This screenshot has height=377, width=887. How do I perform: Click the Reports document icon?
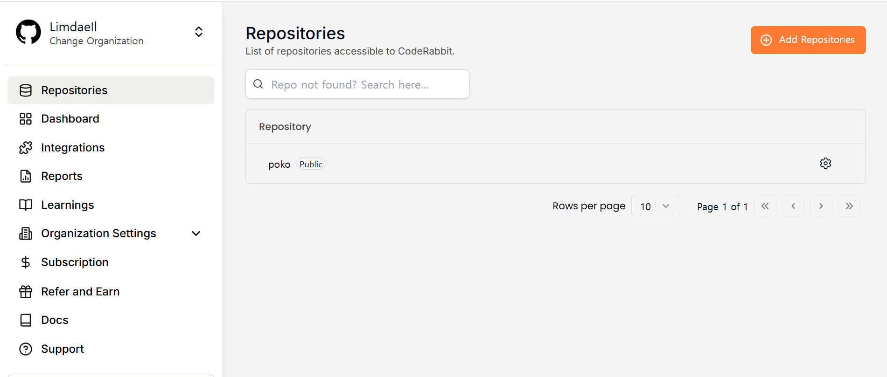pyautogui.click(x=26, y=176)
